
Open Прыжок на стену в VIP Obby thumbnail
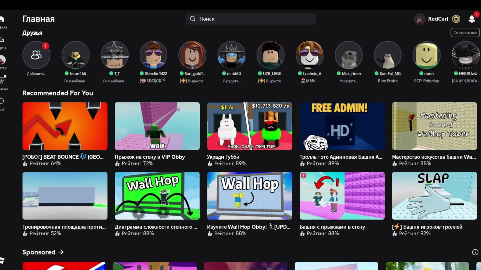tap(157, 126)
